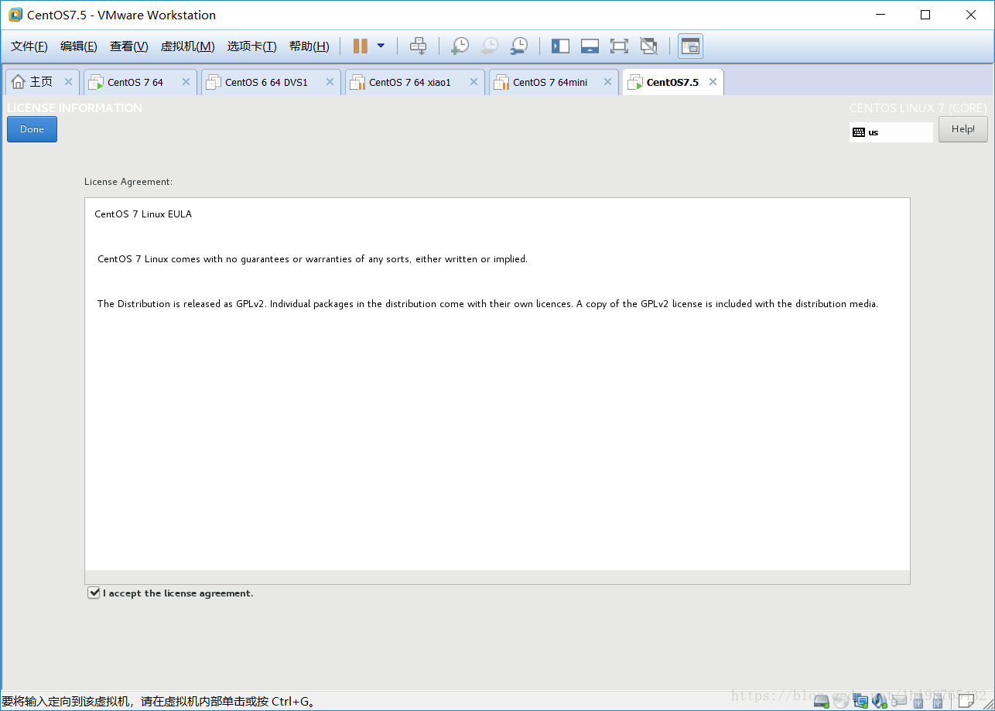Open the 编辑(E) menu
The width and height of the screenshot is (995, 711).
click(79, 46)
